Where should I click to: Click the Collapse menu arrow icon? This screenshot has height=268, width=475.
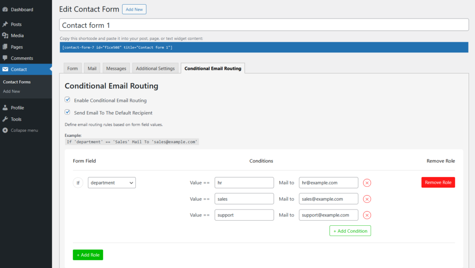point(5,130)
